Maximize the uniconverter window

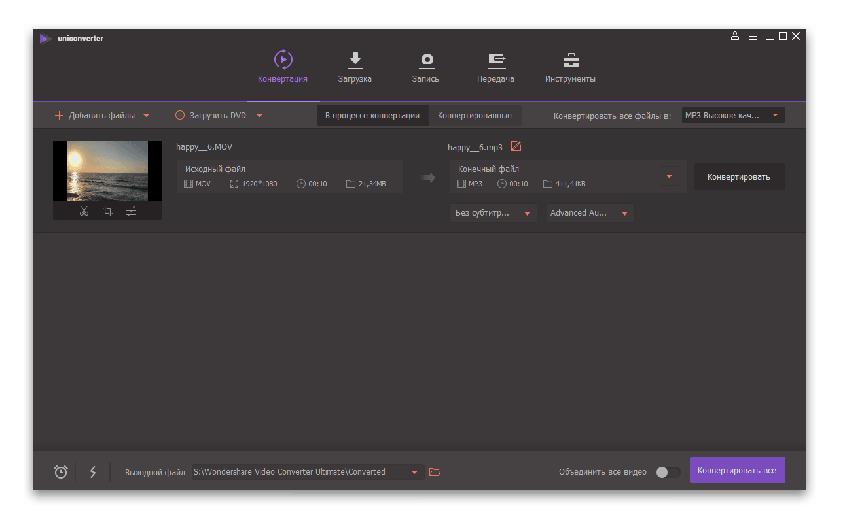783,36
